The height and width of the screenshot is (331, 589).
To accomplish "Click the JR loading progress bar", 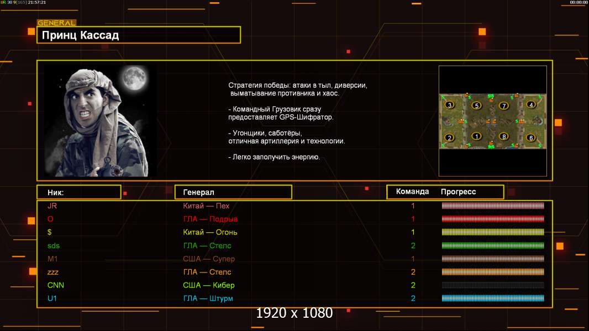I will (493, 205).
